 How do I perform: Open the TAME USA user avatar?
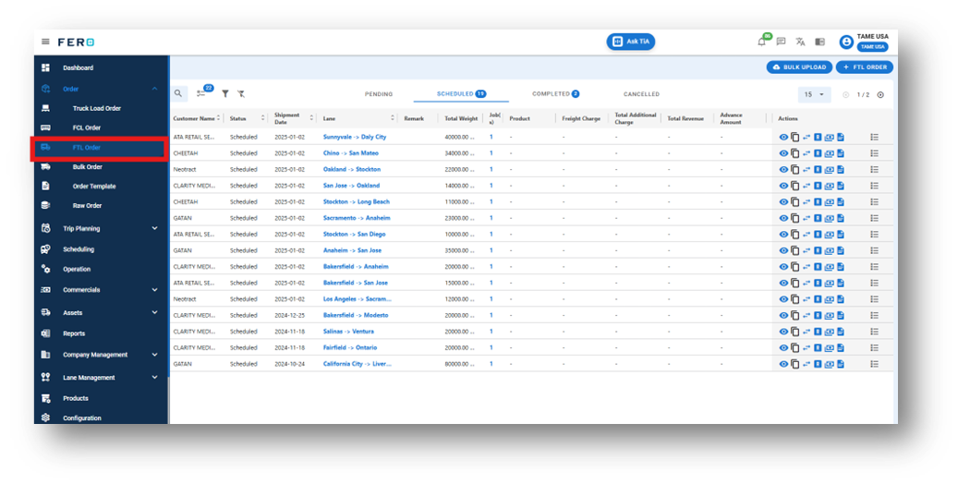(845, 42)
